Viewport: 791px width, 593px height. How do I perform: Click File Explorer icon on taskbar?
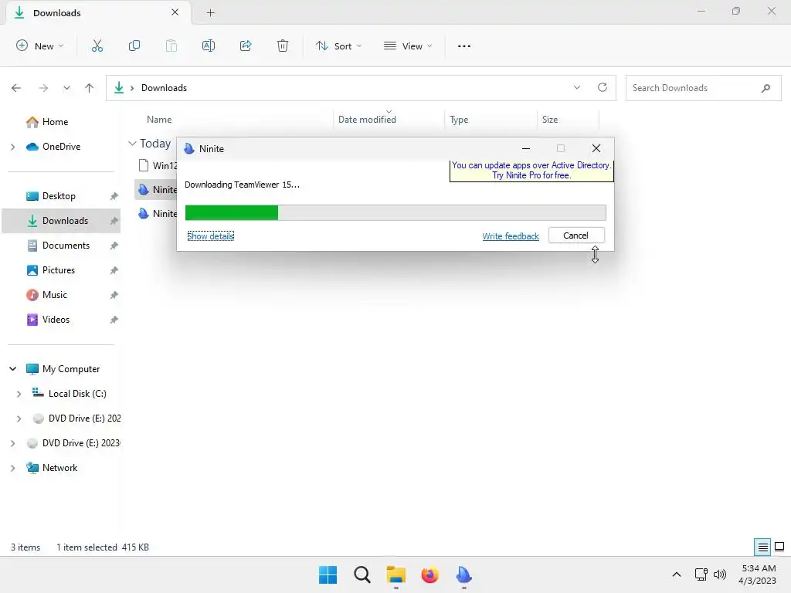tap(396, 574)
